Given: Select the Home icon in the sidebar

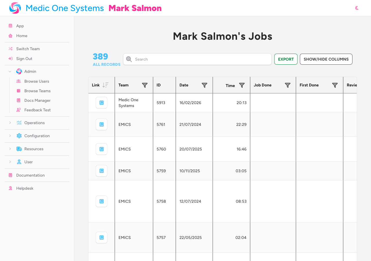Looking at the screenshot, I should click(10, 36).
